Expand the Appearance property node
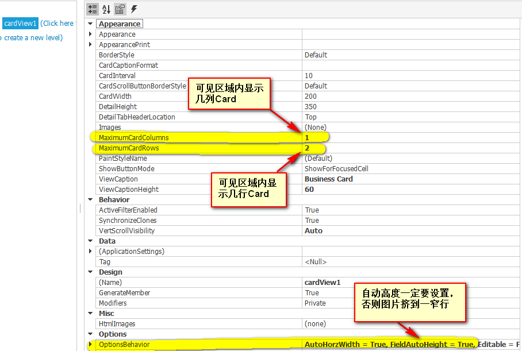The height and width of the screenshot is (351, 522). pyautogui.click(x=90, y=34)
